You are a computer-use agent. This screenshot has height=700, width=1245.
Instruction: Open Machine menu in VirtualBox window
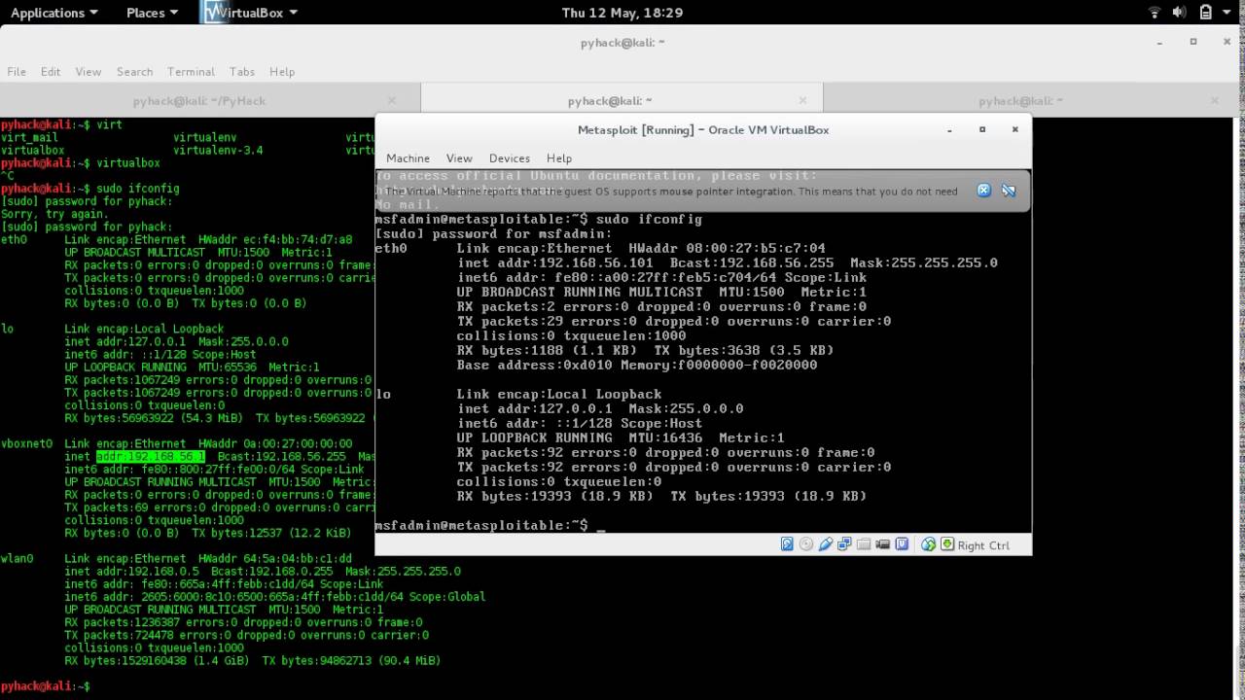[x=408, y=157]
